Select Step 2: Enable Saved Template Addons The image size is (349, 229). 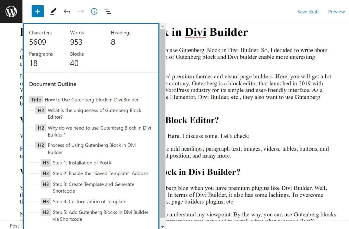point(94,173)
